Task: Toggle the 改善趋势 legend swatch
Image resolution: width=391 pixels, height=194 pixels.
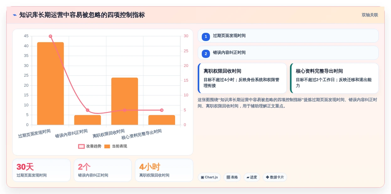Action: pyautogui.click(x=81, y=146)
